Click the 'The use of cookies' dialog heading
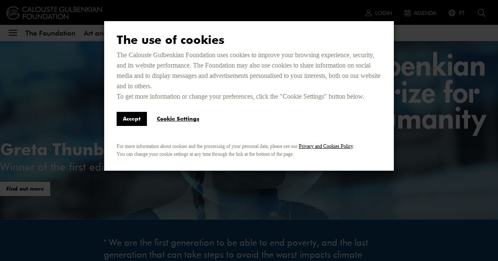 (171, 40)
